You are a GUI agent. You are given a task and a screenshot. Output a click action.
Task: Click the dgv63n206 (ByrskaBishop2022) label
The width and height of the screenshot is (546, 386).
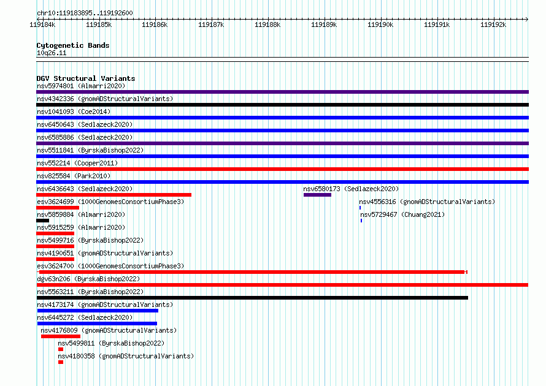(88, 279)
